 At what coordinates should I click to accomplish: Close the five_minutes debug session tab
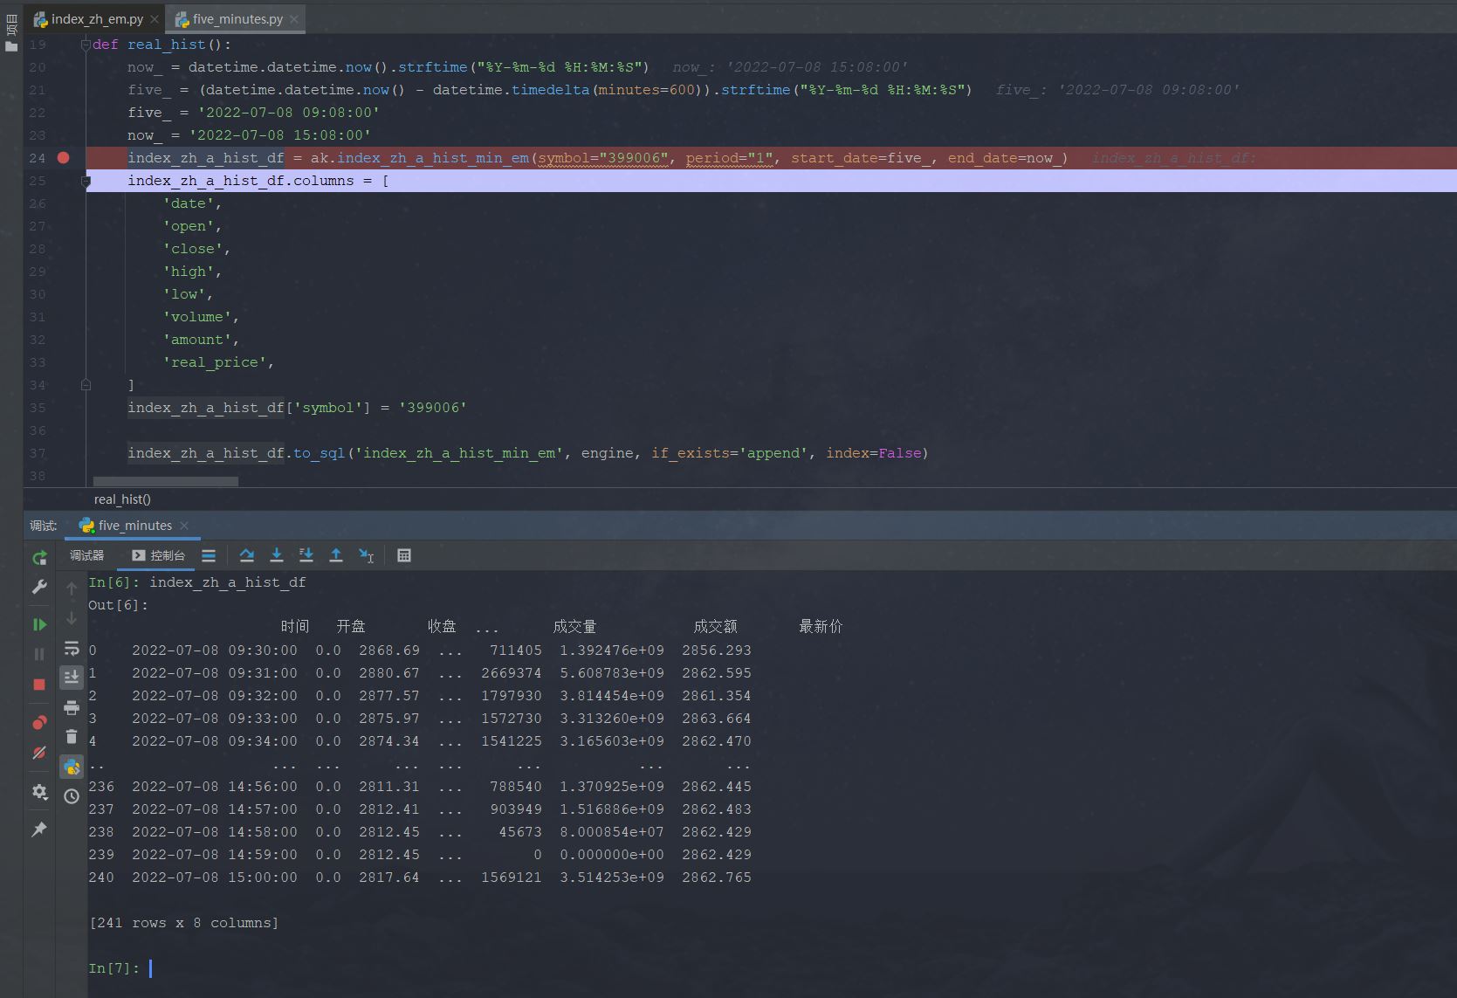[x=184, y=526]
